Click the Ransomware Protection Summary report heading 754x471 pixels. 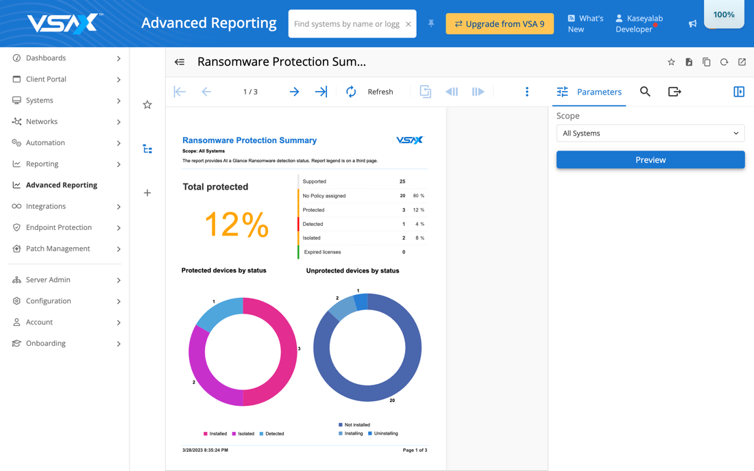[250, 140]
